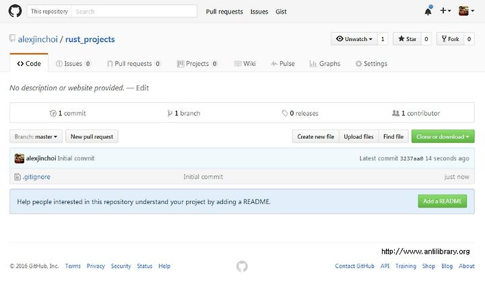The image size is (485, 285).
Task: Open the .gitignore file
Action: tap(36, 177)
